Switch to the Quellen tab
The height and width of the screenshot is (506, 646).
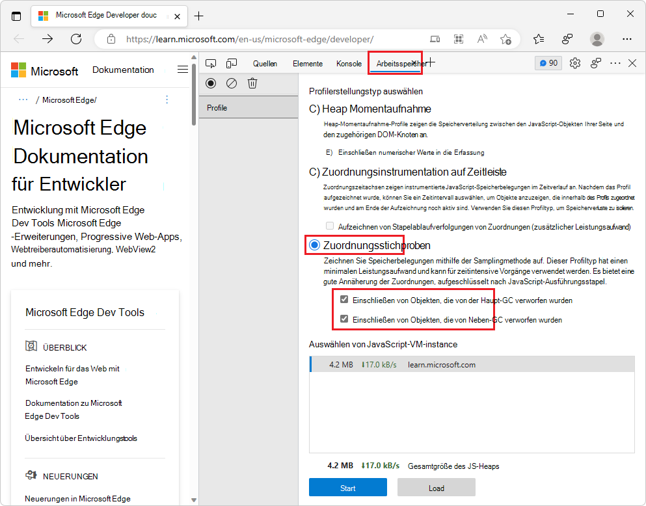[x=265, y=64]
